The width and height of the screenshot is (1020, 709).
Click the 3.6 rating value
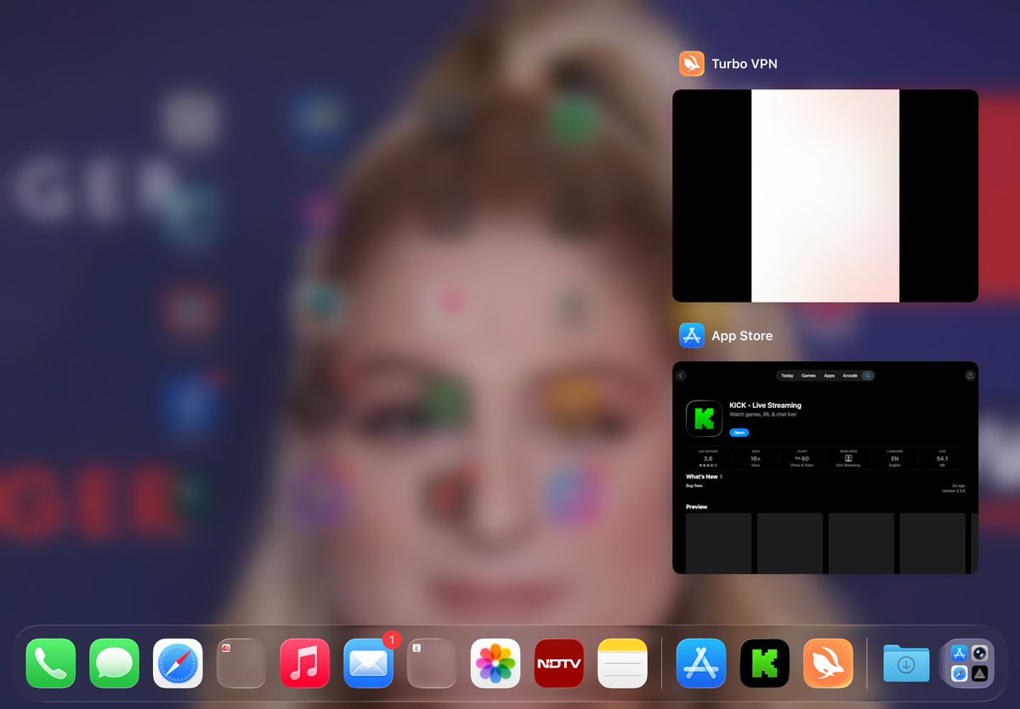(708, 458)
